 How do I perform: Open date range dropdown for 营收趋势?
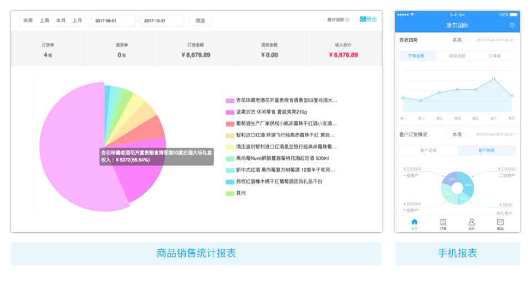[x=497, y=40]
